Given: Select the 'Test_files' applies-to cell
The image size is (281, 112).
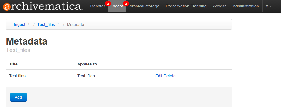Looking at the screenshot, I should [x=86, y=76].
